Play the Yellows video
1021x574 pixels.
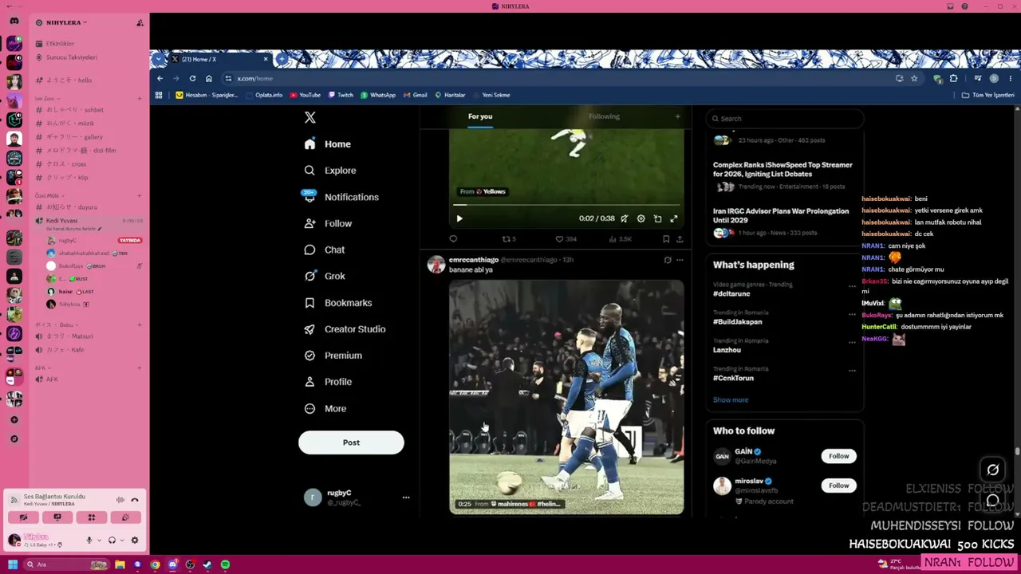click(459, 218)
